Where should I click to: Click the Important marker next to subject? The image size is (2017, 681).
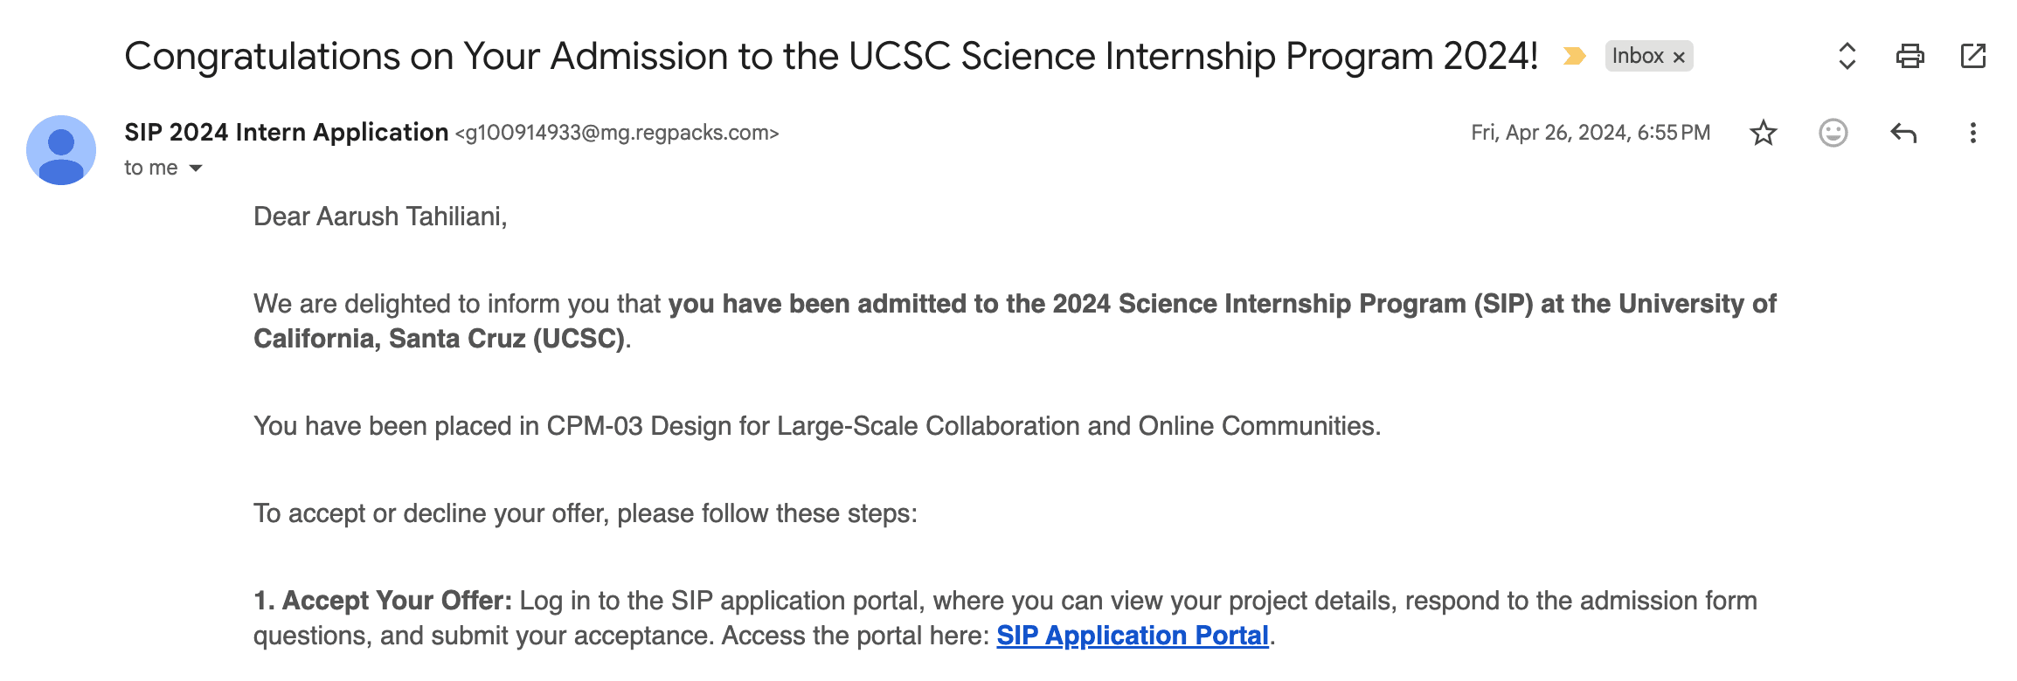point(1574,55)
